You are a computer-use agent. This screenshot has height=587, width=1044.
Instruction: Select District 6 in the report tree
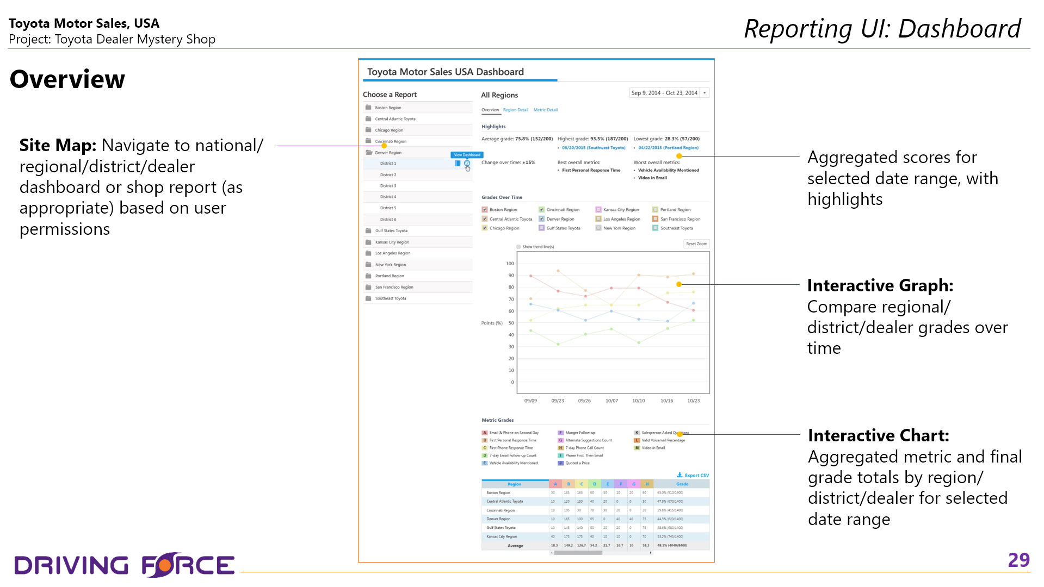[x=417, y=220]
